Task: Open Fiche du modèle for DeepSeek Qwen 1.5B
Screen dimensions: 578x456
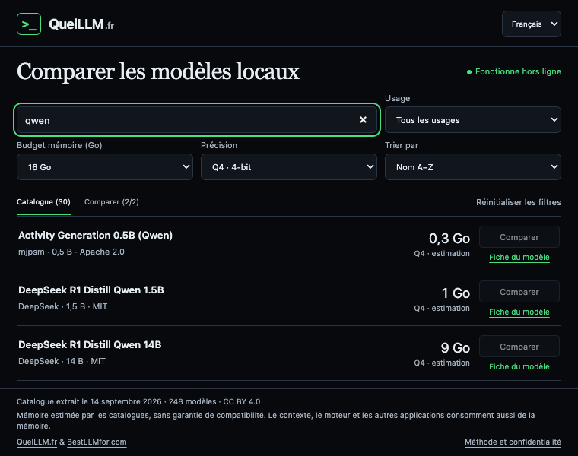Action: click(x=519, y=312)
